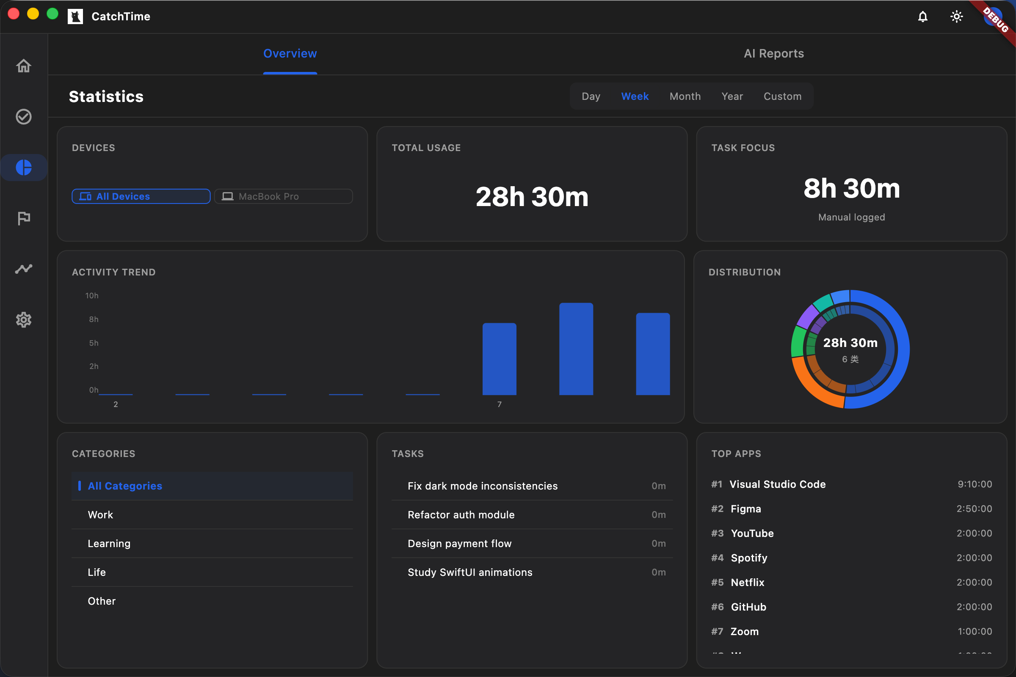This screenshot has height=677, width=1016.
Task: Open the Refactor auth module task
Action: 461,515
